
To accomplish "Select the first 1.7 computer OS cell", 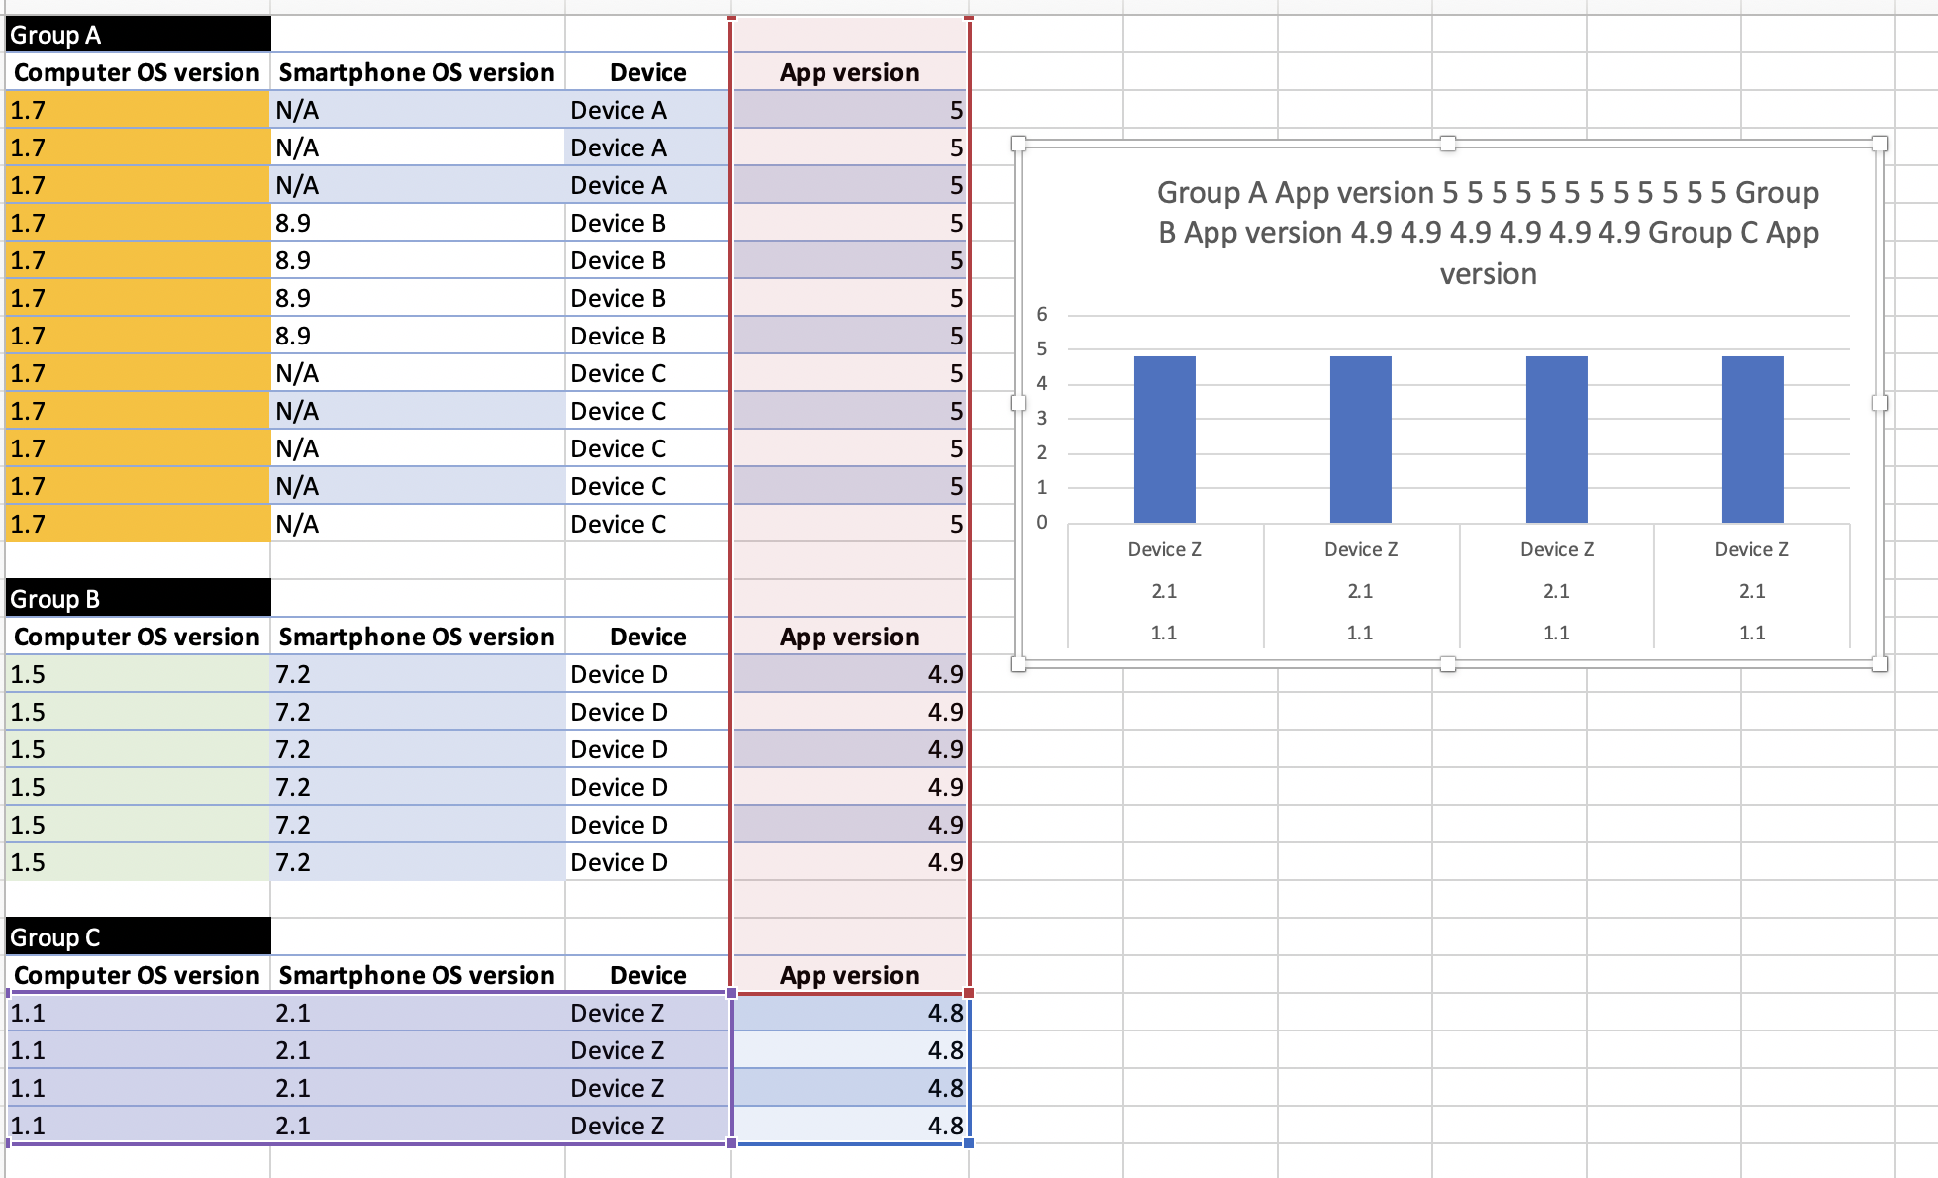I will coord(138,110).
